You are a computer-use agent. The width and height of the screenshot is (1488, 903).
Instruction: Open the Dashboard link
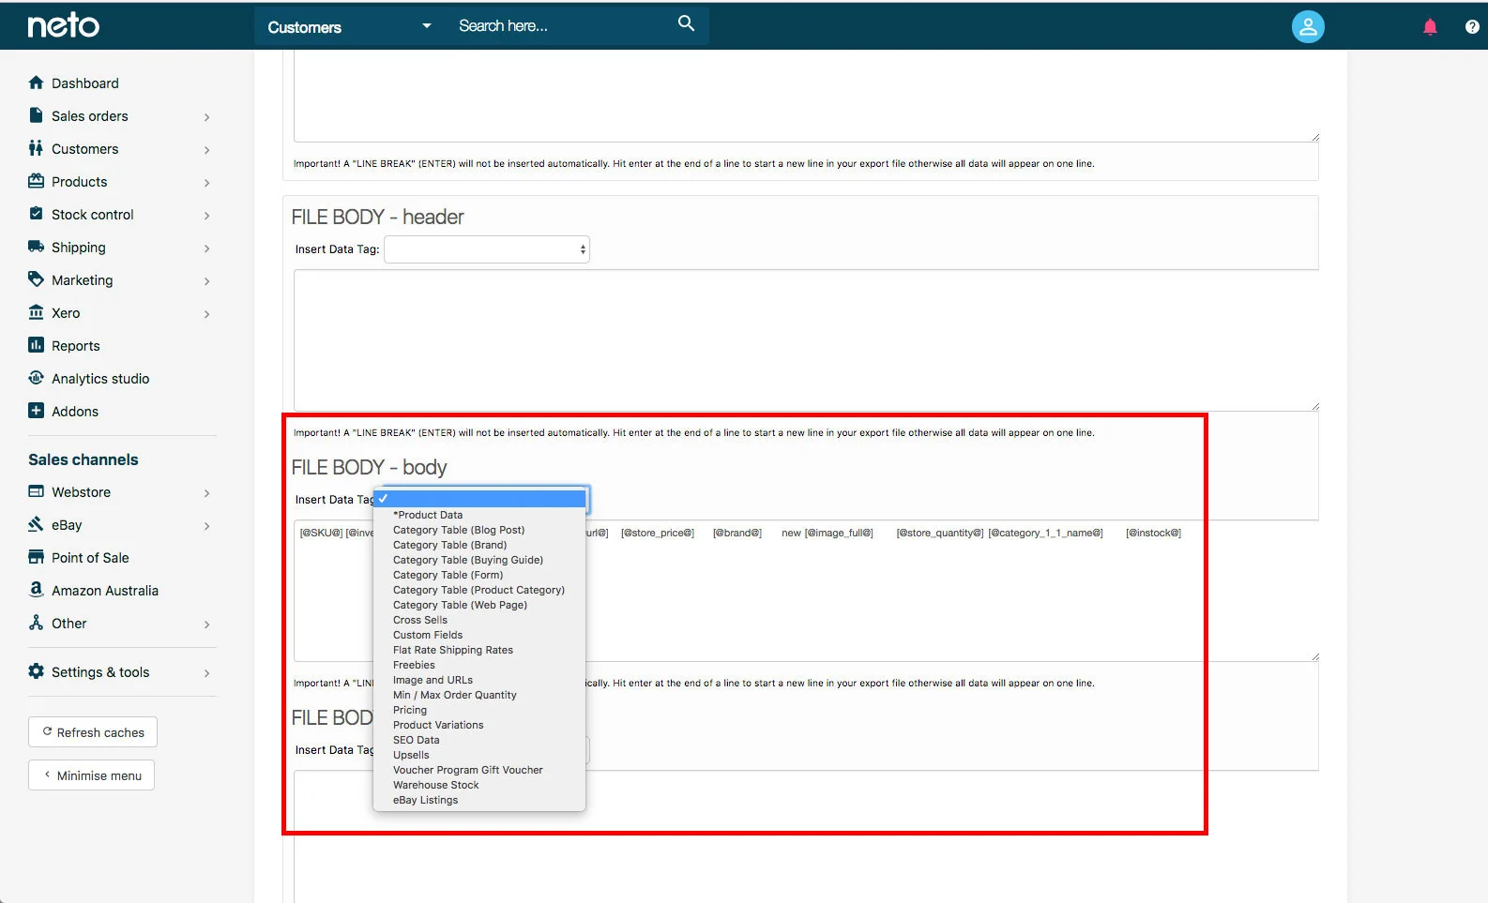85,83
